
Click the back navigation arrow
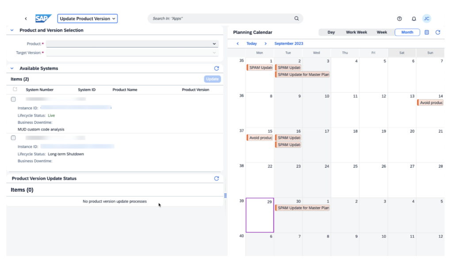(26, 19)
